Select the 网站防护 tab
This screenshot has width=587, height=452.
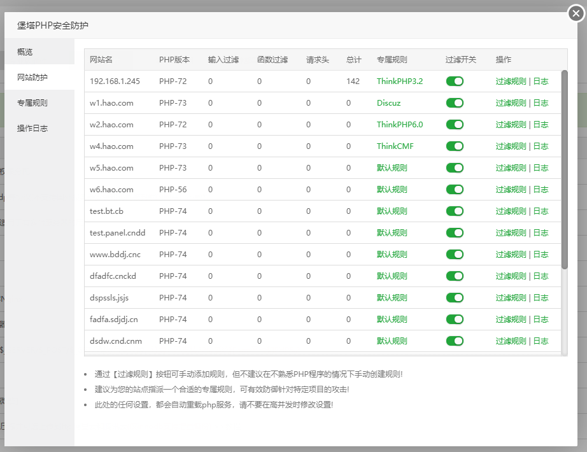[32, 77]
